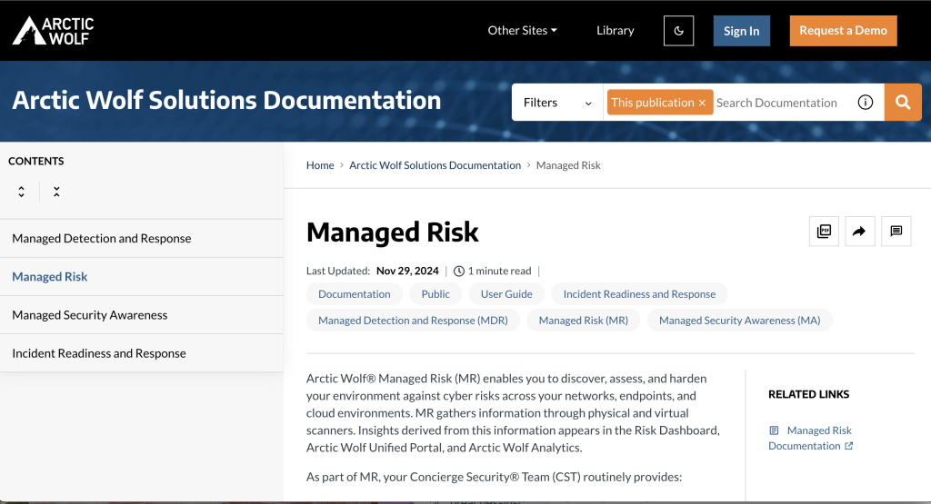Image resolution: width=931 pixels, height=504 pixels.
Task: Select Managed Risk in contents
Action: tap(141, 277)
